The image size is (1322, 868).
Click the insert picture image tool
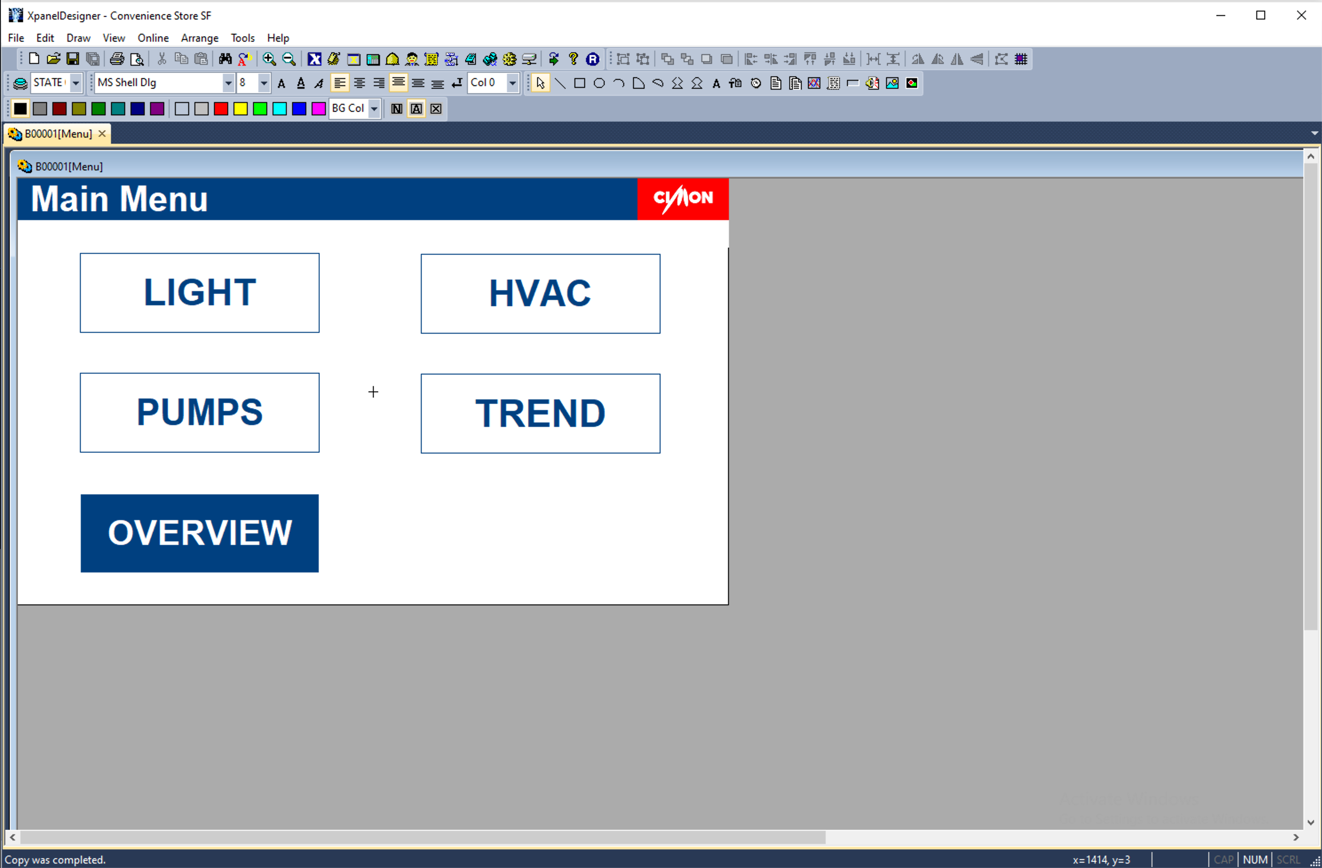(x=892, y=83)
